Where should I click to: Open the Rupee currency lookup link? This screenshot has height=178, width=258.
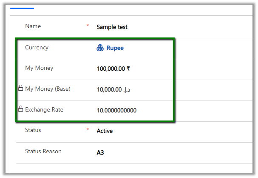pyautogui.click(x=115, y=48)
